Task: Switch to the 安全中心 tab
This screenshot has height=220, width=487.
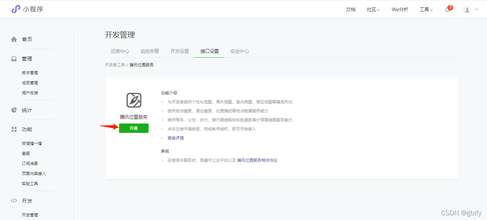Action: (240, 51)
